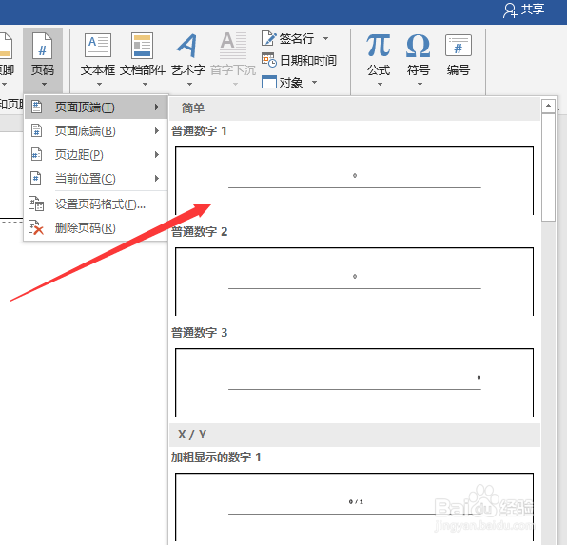
Task: Click the icon beside 当前位置(C)
Action: [x=36, y=178]
